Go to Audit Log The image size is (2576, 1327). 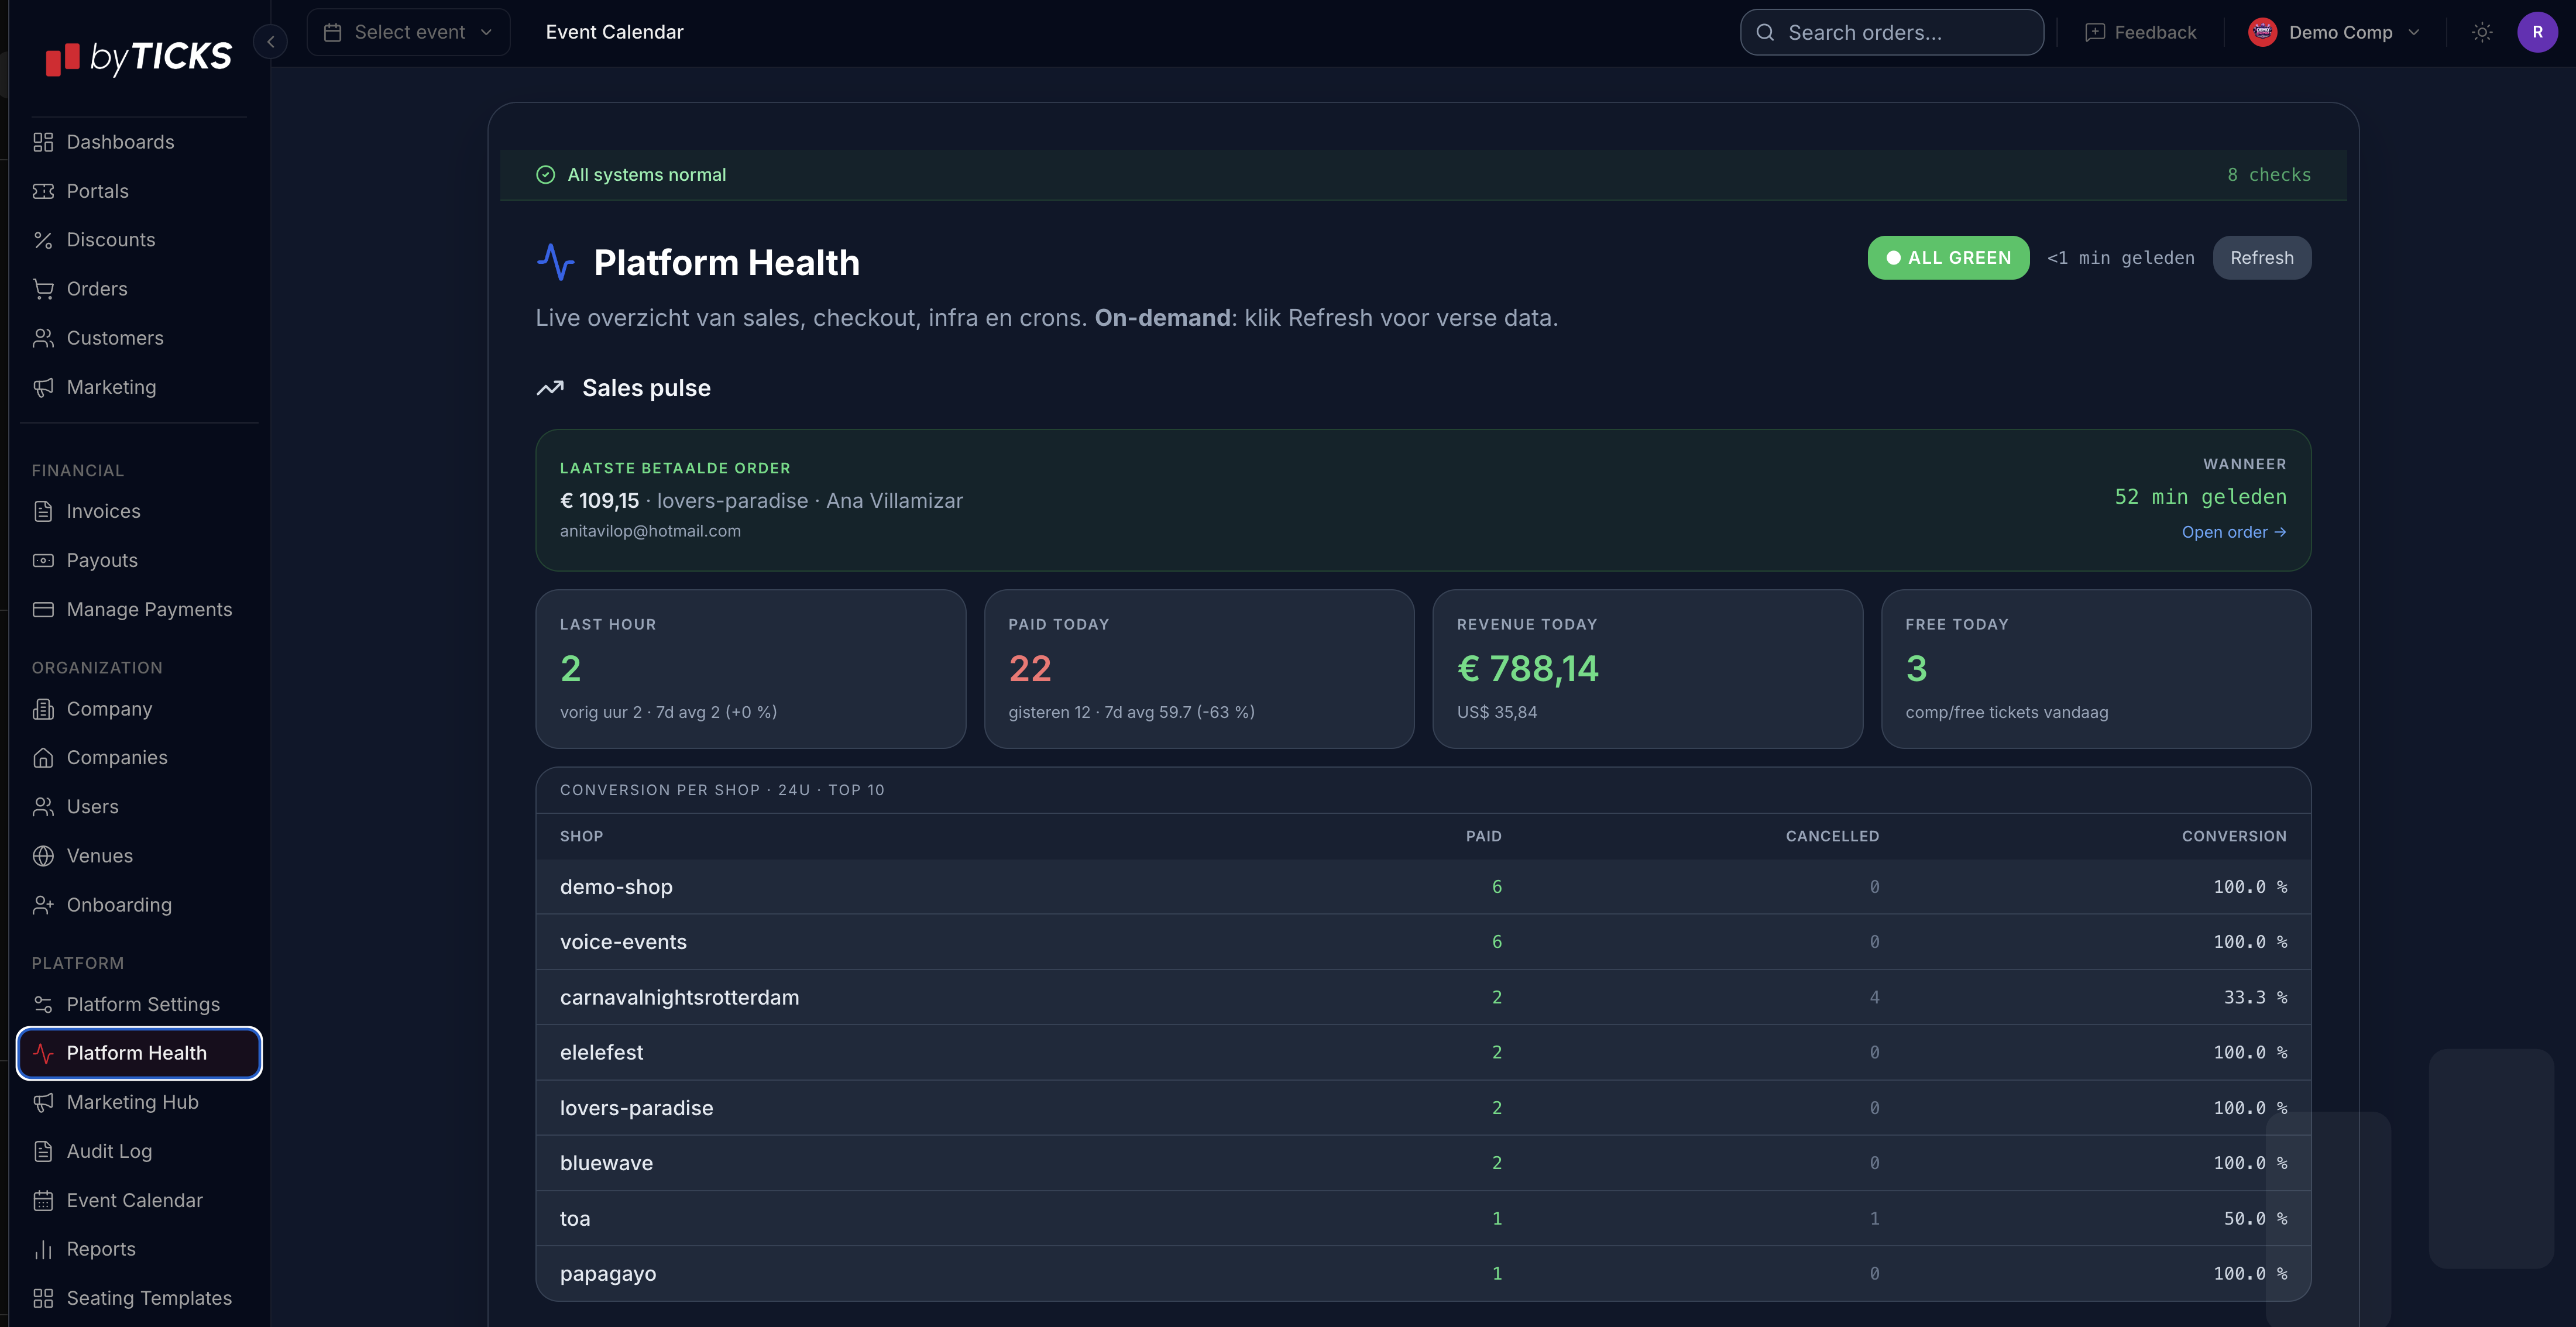pyautogui.click(x=139, y=1151)
